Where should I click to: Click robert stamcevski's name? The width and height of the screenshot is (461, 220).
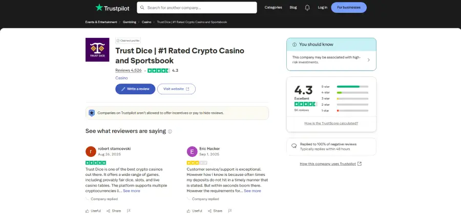pyautogui.click(x=114, y=149)
